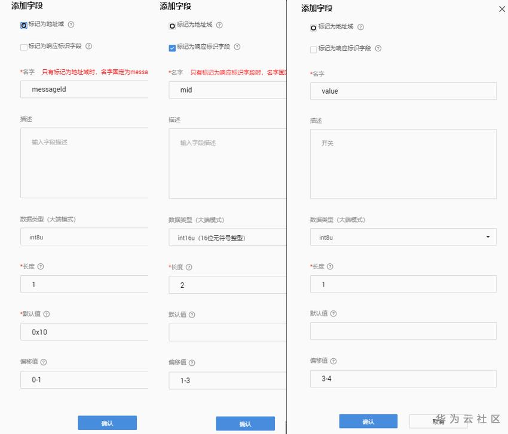Click length field showing 2
The image size is (508, 434).
click(228, 285)
